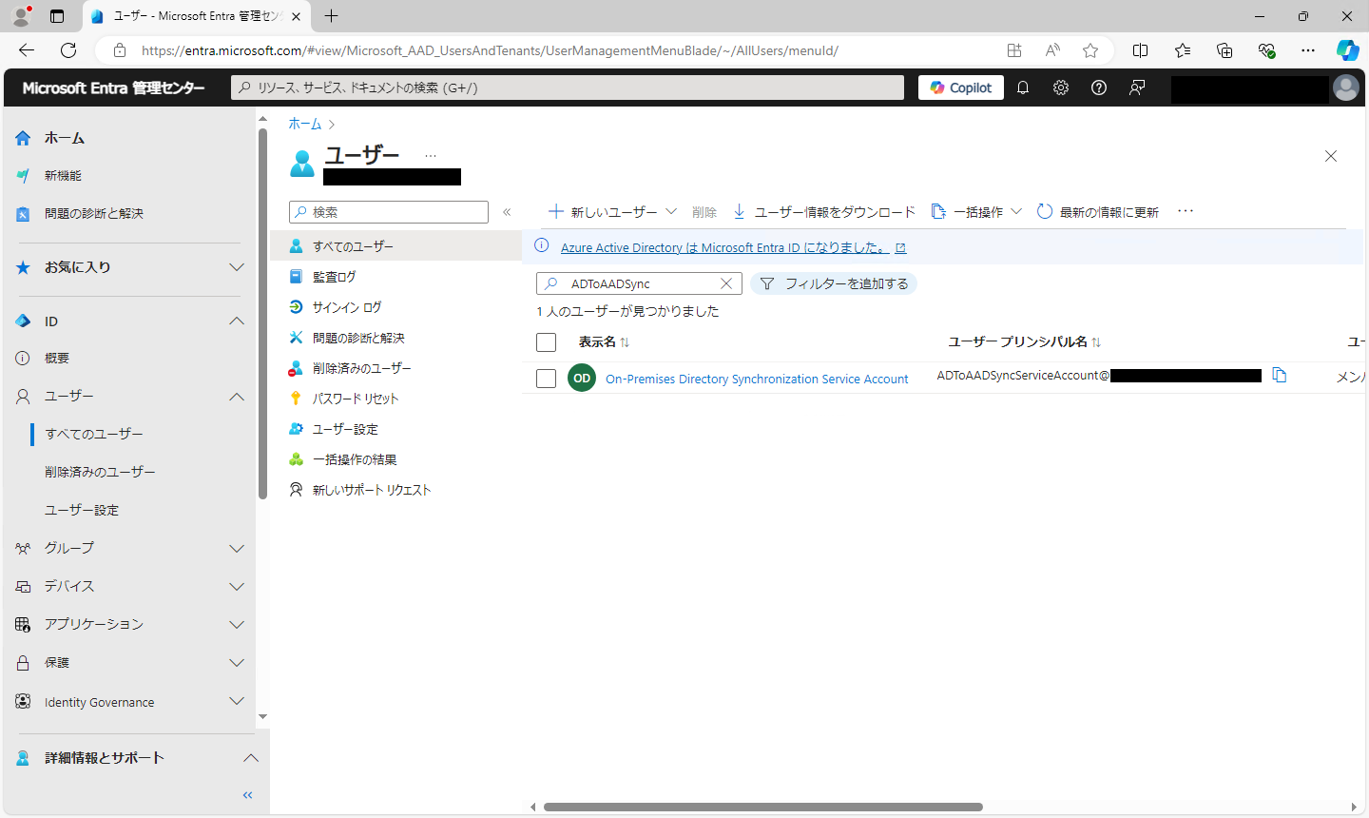Select すべてのユーザー in blade menu

pyautogui.click(x=396, y=246)
